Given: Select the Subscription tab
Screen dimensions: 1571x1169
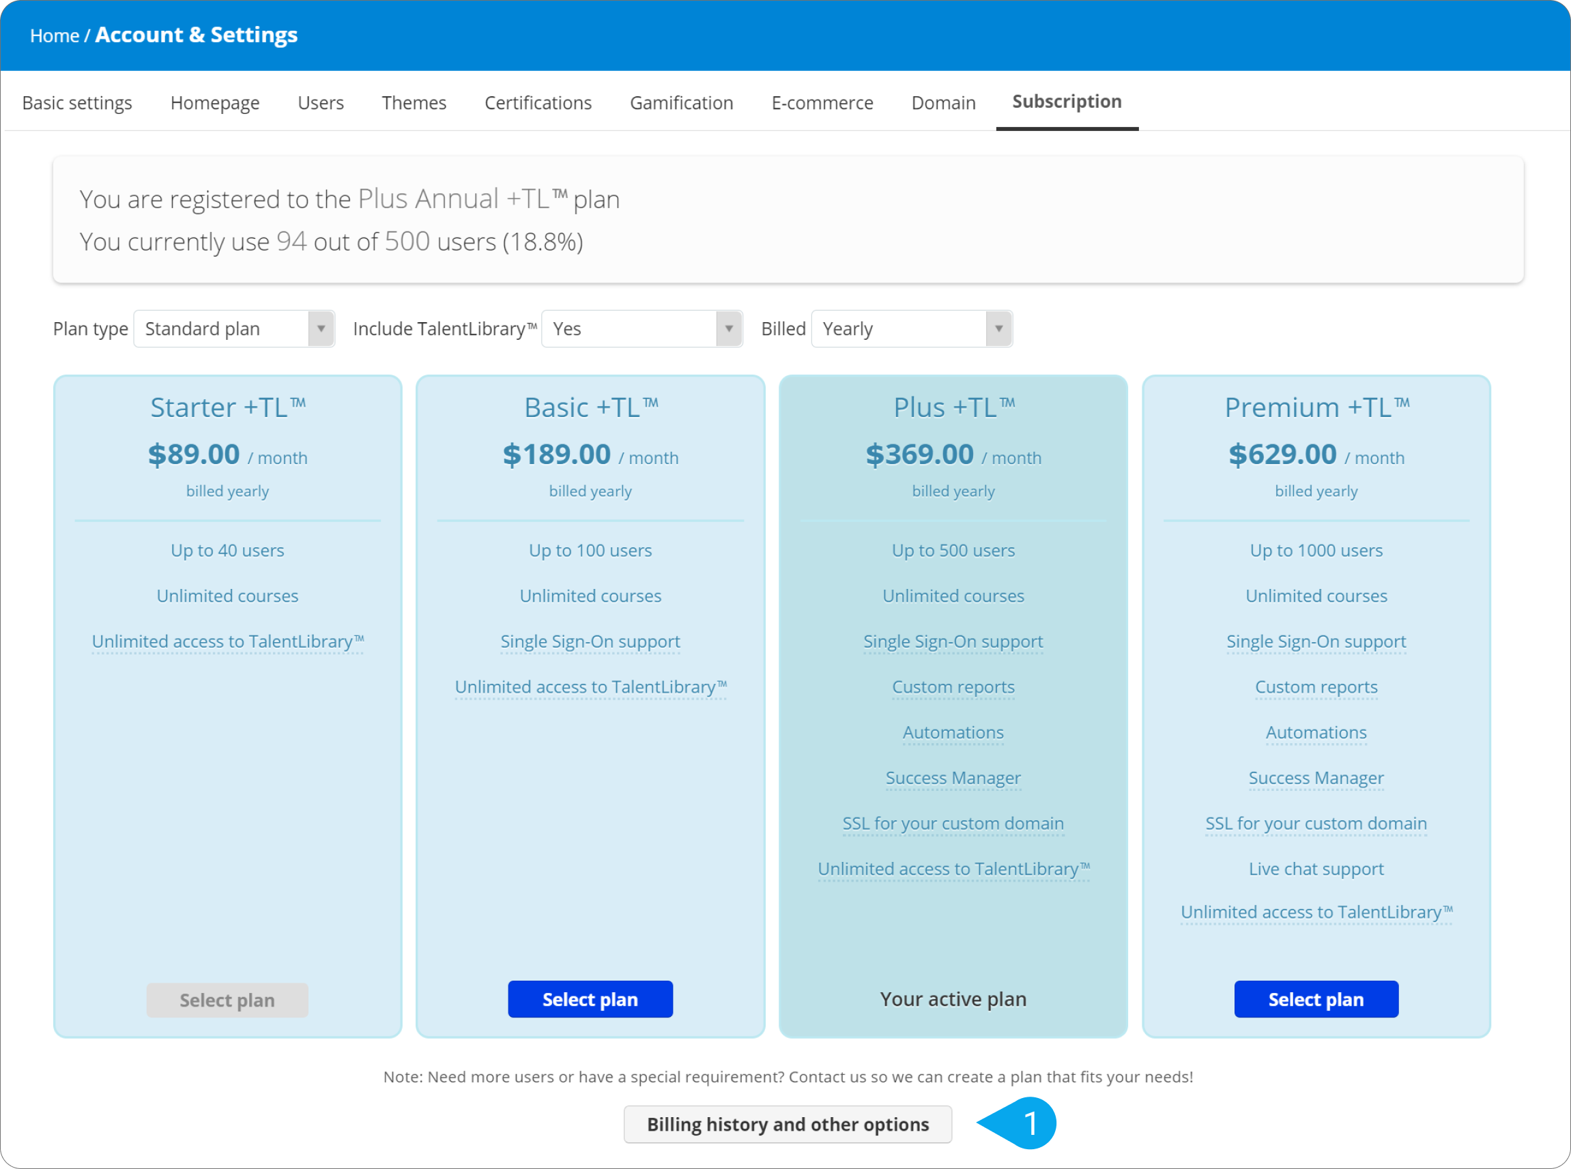Looking at the screenshot, I should coord(1067,102).
